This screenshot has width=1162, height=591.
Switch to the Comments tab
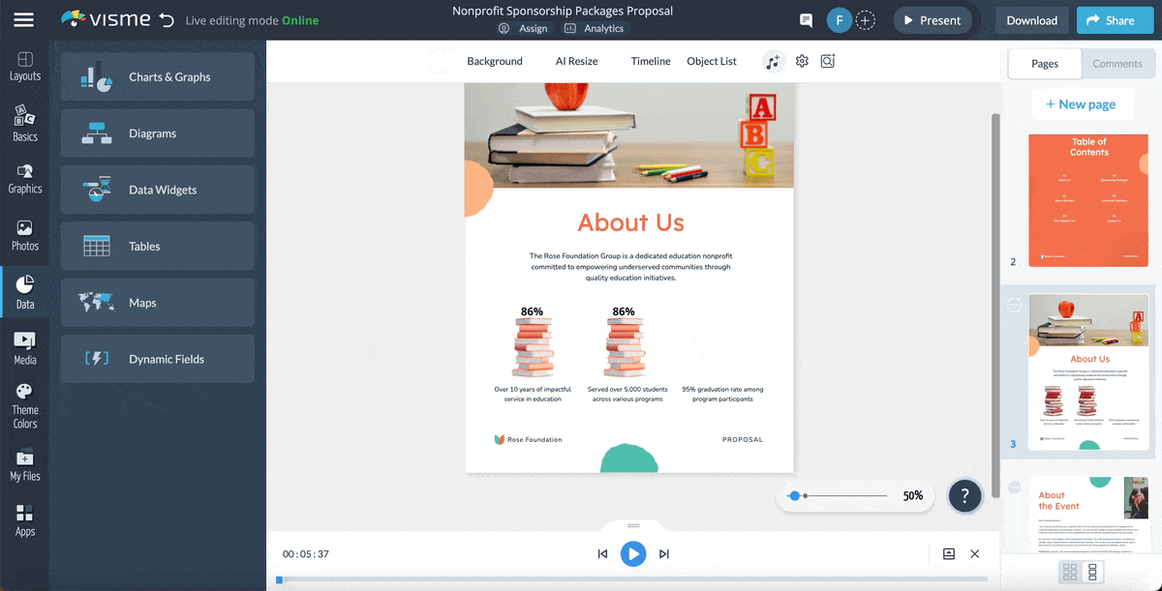tap(1117, 63)
